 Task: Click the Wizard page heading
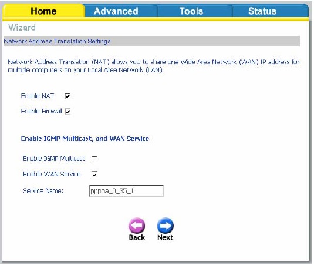(x=22, y=28)
